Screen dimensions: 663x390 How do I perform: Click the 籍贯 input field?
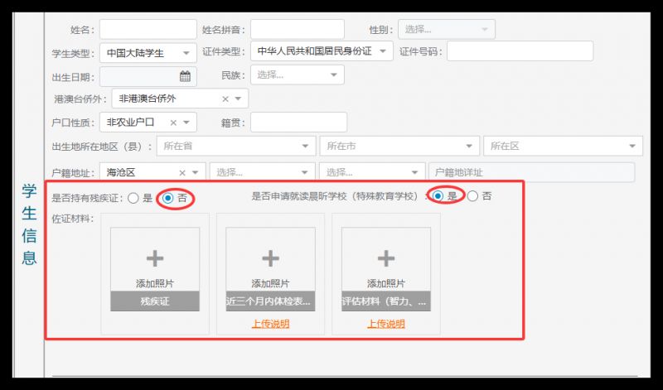(x=298, y=122)
